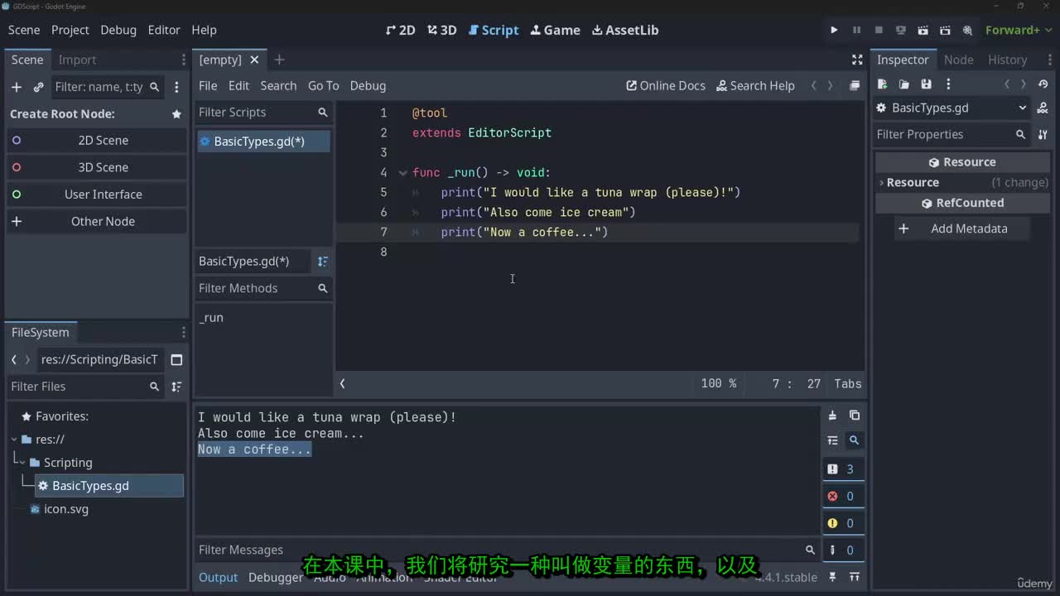Open the Go To menu
The width and height of the screenshot is (1060, 596).
point(323,85)
